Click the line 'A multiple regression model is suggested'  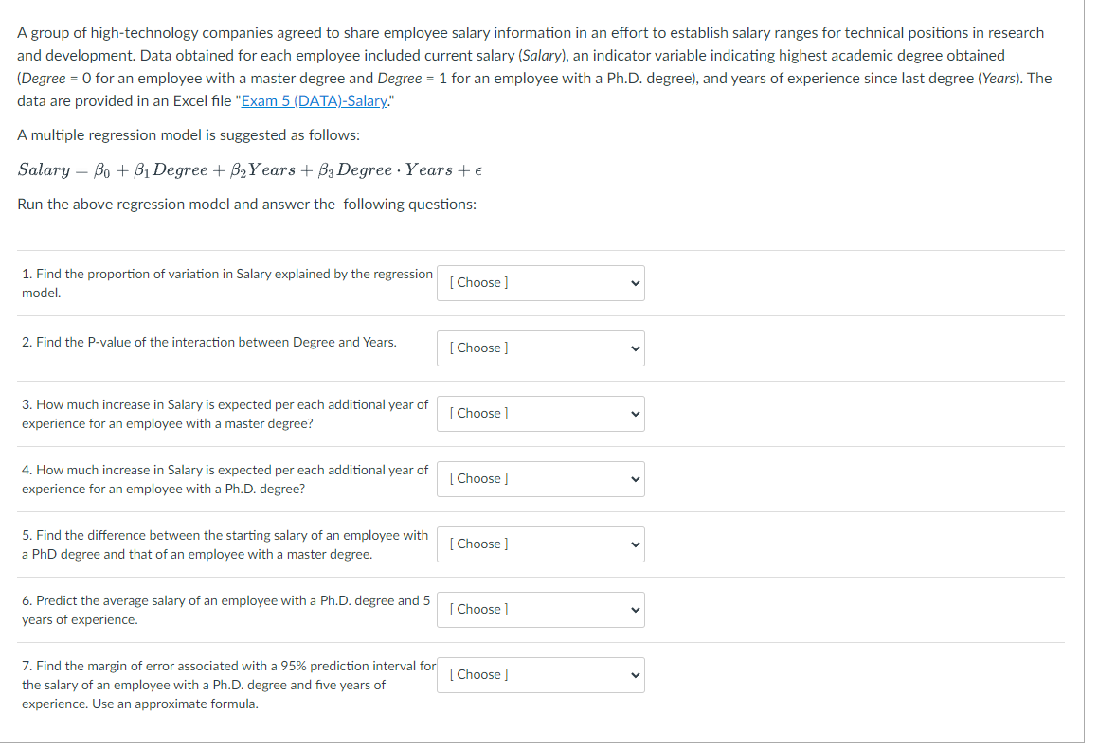189,135
